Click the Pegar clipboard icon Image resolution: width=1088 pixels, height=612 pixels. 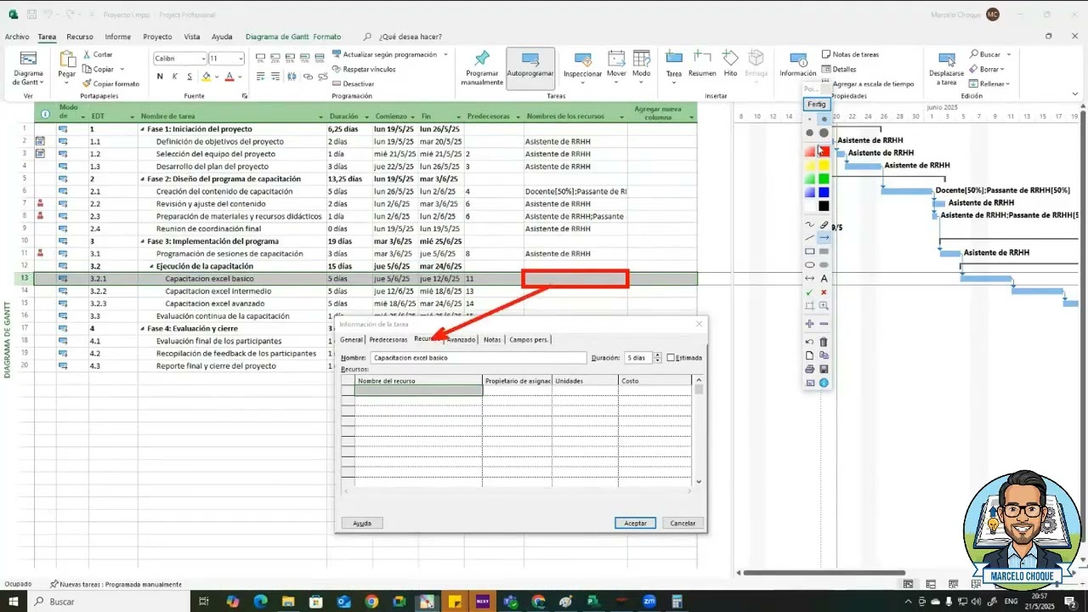click(66, 59)
